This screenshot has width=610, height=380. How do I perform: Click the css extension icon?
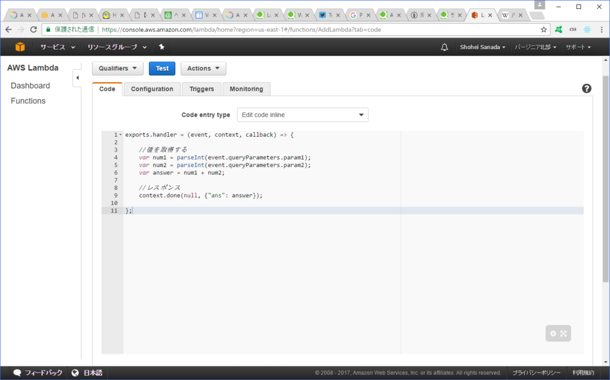(x=573, y=30)
